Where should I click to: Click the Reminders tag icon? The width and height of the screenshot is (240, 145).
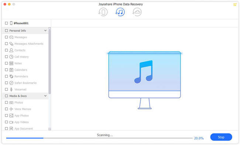[11, 76]
